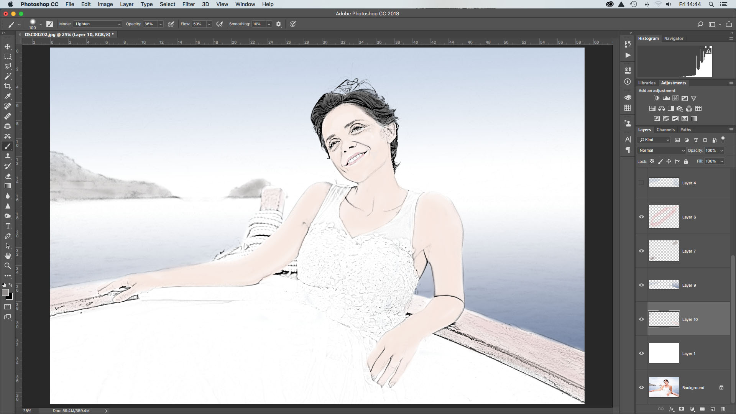The height and width of the screenshot is (414, 736).
Task: Select the Zoom tool
Action: point(8,265)
